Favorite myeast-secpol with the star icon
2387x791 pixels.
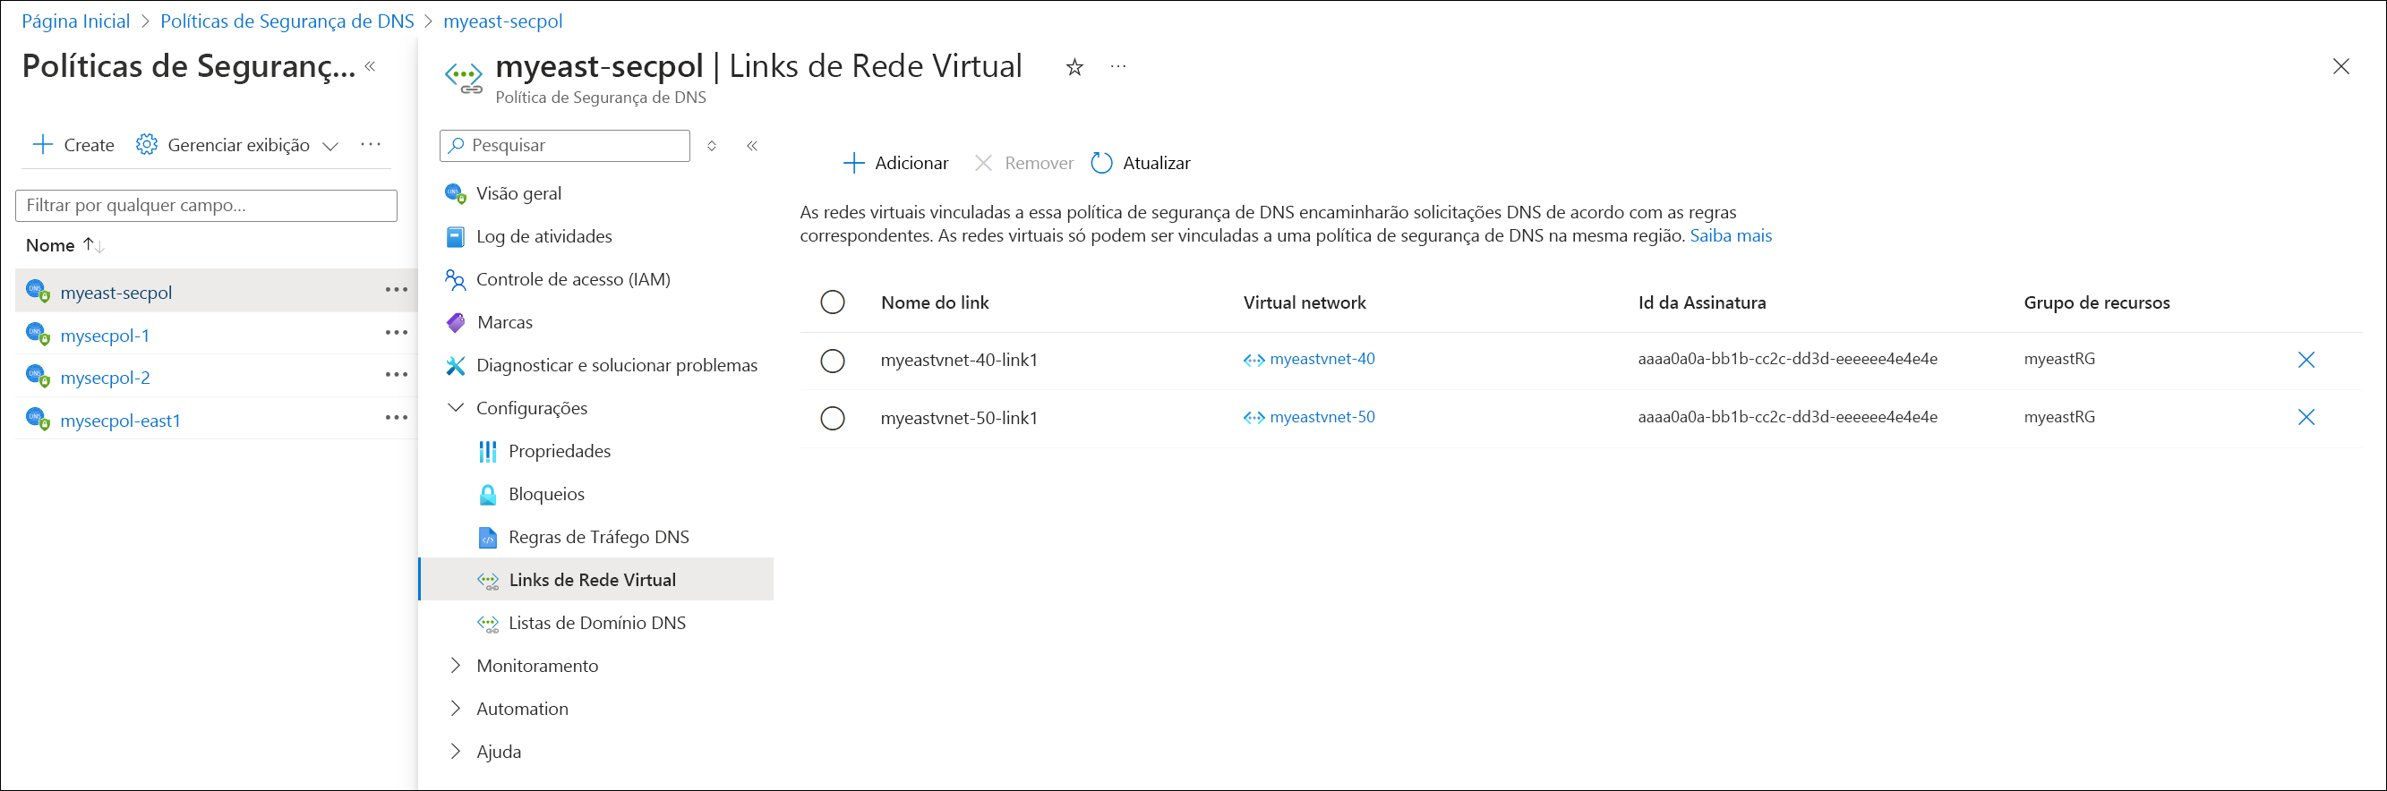tap(1075, 67)
